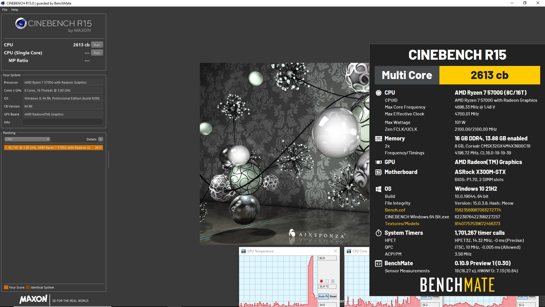
Task: Click the orange Your Score legend swatch
Action: (x=6, y=287)
